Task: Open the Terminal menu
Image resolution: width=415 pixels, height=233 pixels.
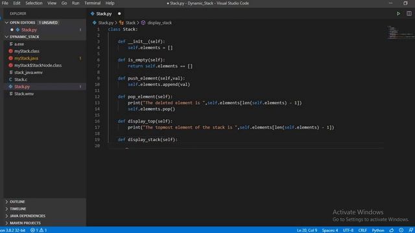Action: point(92,3)
